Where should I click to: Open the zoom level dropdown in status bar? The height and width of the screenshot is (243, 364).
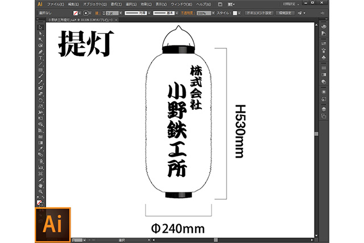[85, 240]
